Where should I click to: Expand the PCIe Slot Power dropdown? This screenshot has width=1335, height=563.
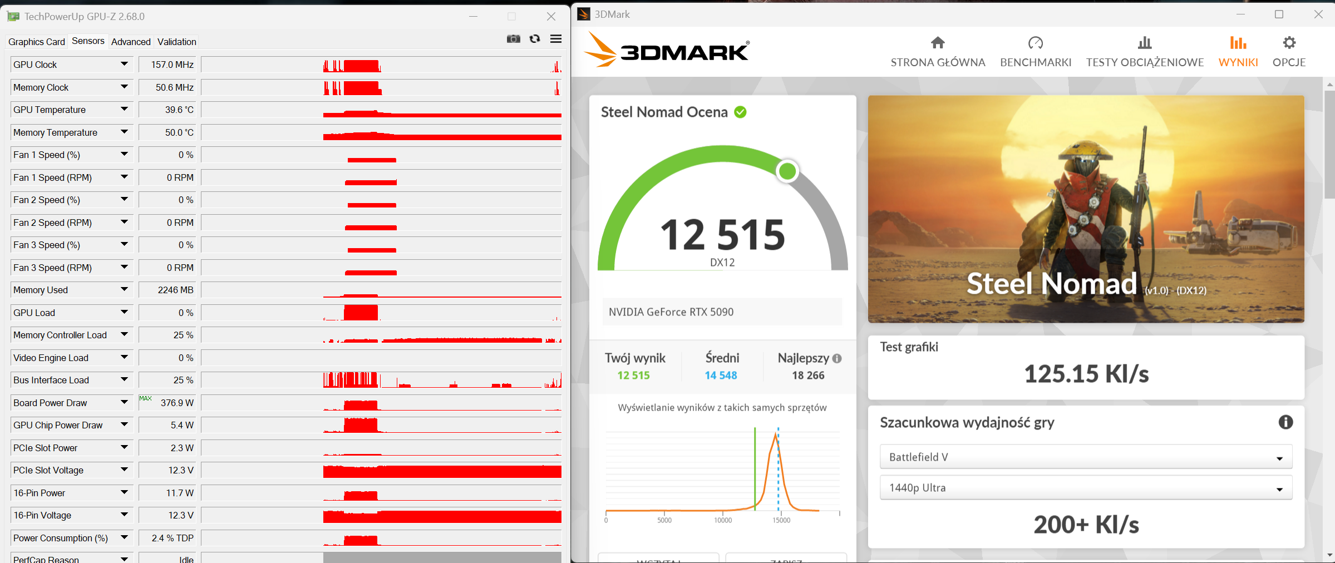tap(124, 448)
